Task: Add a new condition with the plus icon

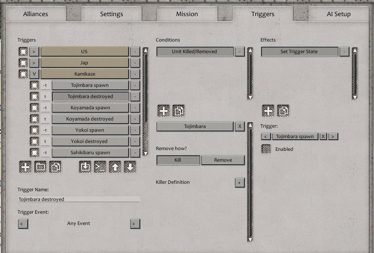Action: [164, 111]
